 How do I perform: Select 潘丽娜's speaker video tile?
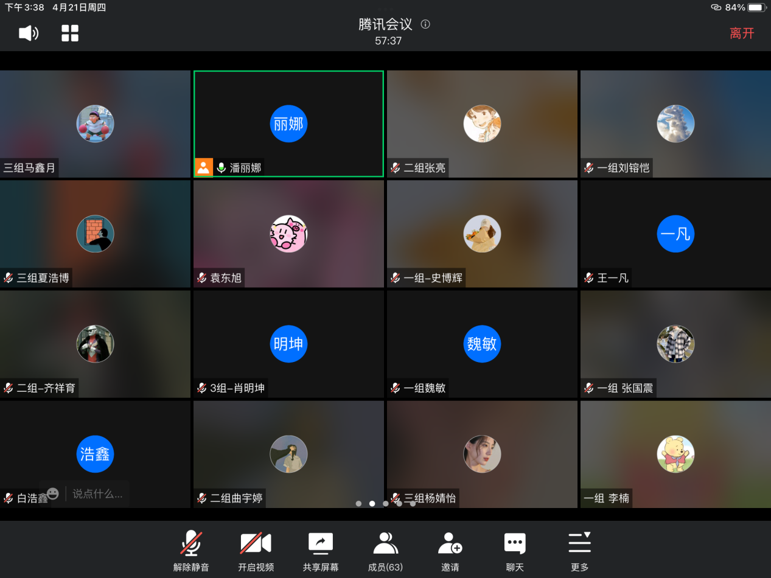[288, 124]
